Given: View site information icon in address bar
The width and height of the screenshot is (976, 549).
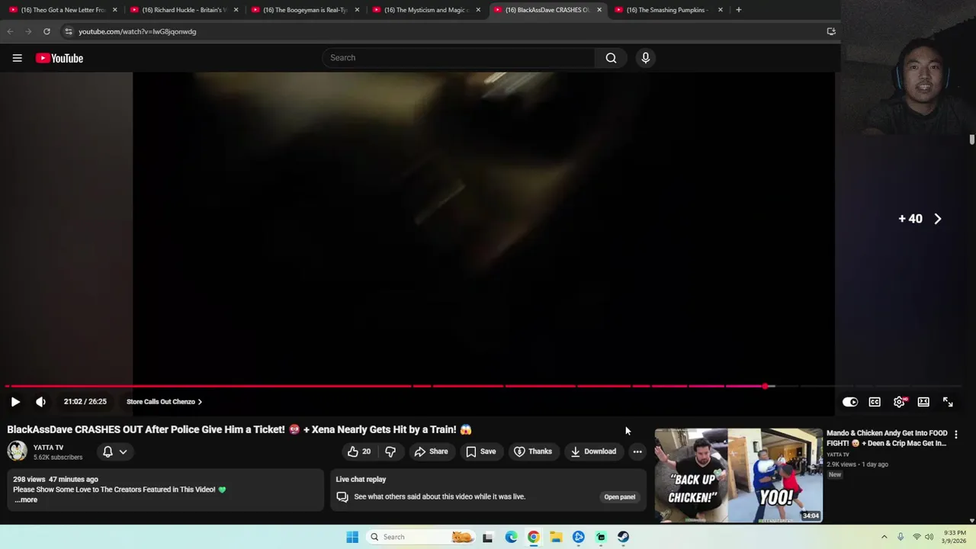Looking at the screenshot, I should [68, 31].
